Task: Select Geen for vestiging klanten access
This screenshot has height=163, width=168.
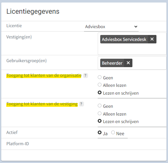Action: coord(100,106)
